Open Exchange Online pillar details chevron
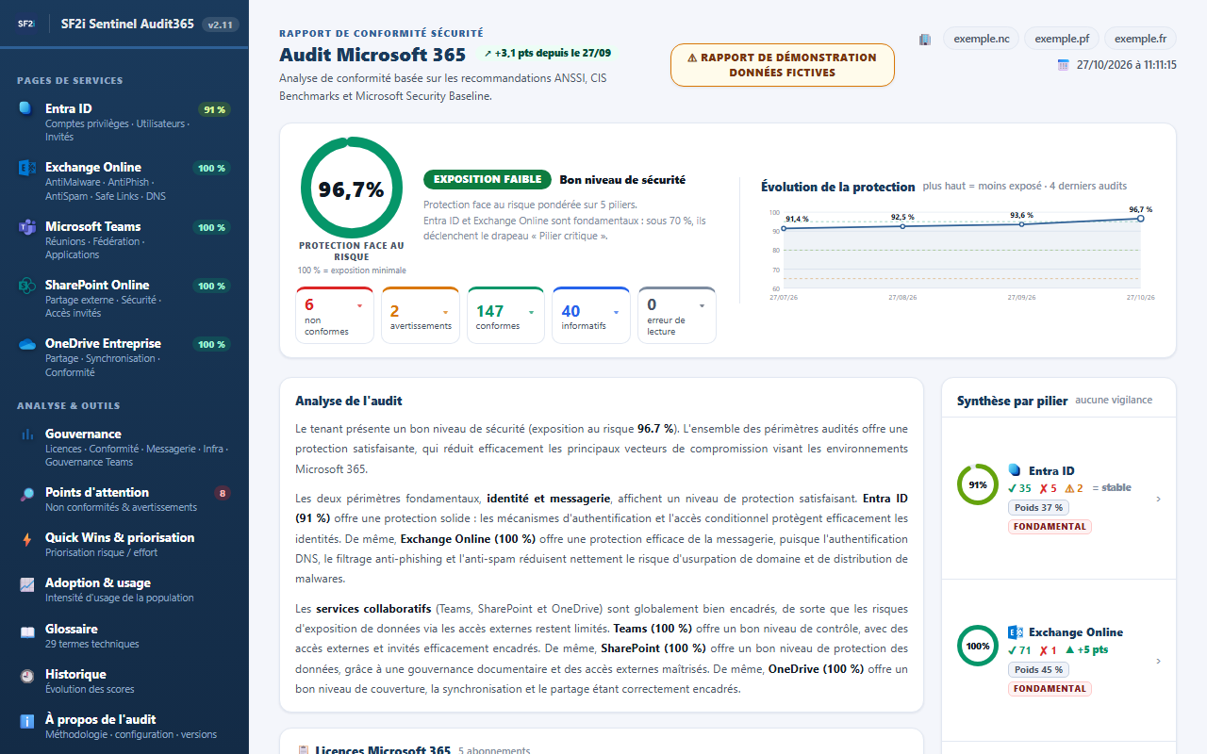The height and width of the screenshot is (754, 1207). (x=1159, y=662)
